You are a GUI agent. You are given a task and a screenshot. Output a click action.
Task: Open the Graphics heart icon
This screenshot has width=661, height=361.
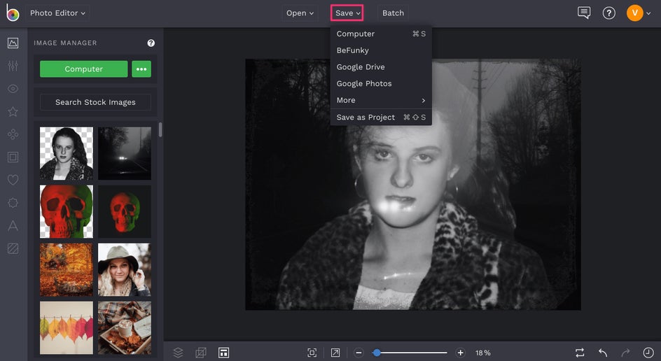tap(13, 180)
